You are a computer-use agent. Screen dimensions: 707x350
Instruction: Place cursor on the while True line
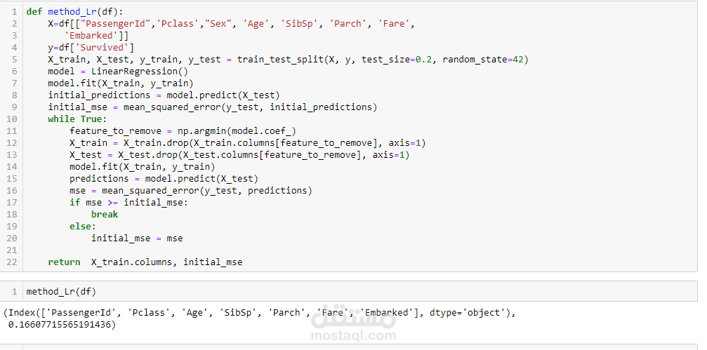[x=77, y=119]
